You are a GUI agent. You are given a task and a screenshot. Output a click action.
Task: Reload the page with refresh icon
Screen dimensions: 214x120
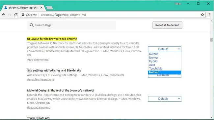pyautogui.click(x=16, y=15)
